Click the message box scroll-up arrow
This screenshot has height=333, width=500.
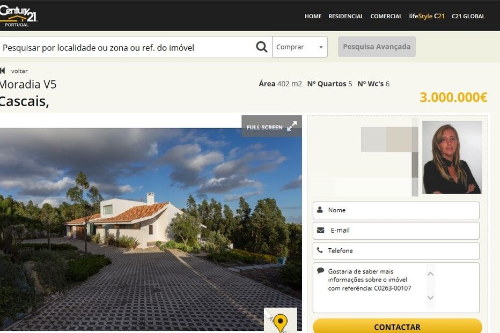coord(430,273)
